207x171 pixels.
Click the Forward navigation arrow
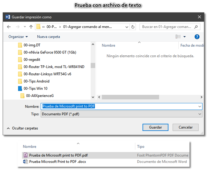pyautogui.click(x=17, y=27)
